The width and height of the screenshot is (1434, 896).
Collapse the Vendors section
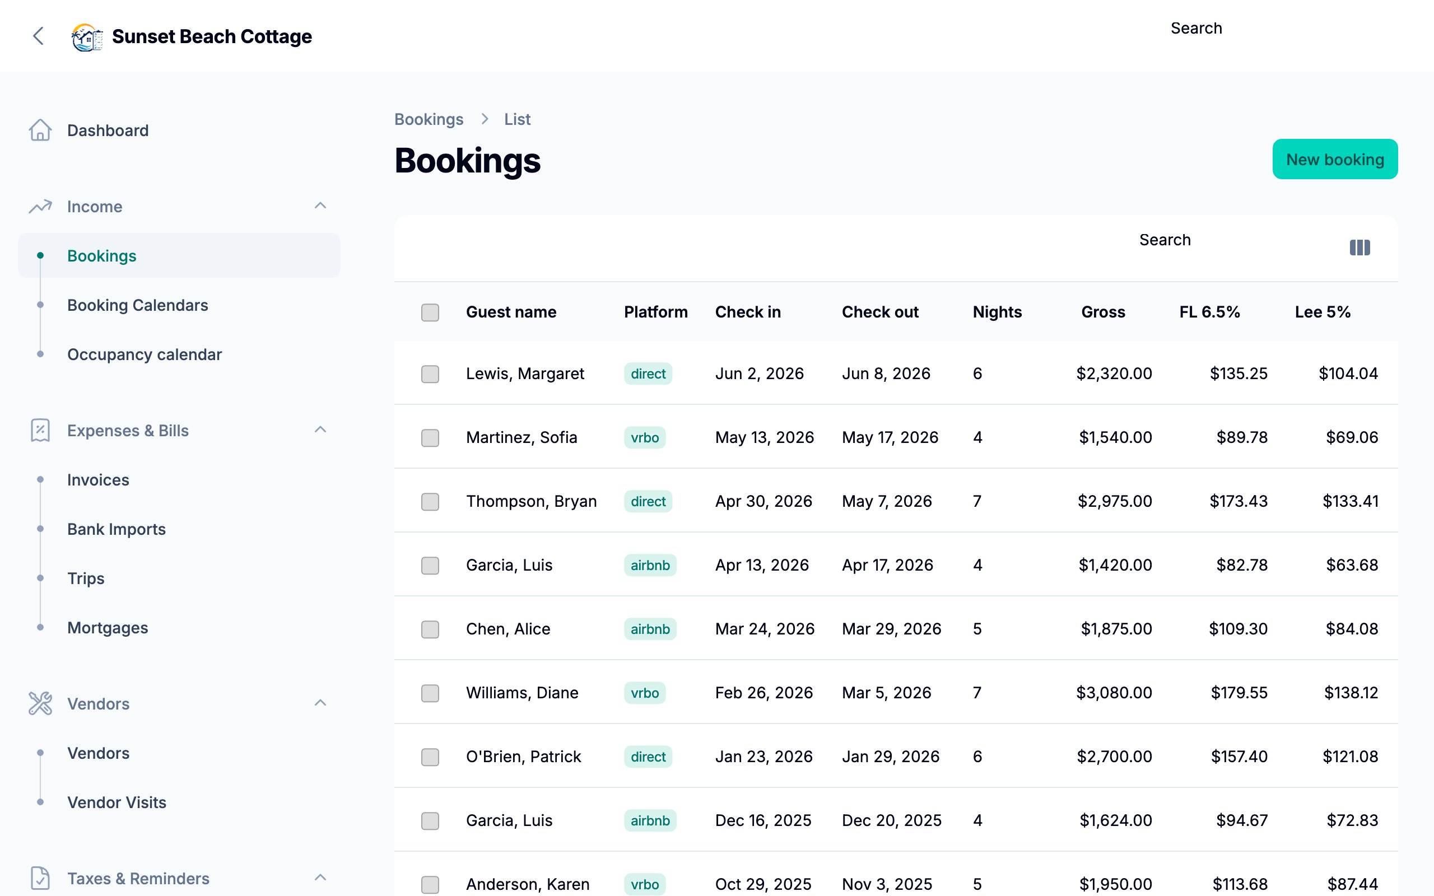320,702
